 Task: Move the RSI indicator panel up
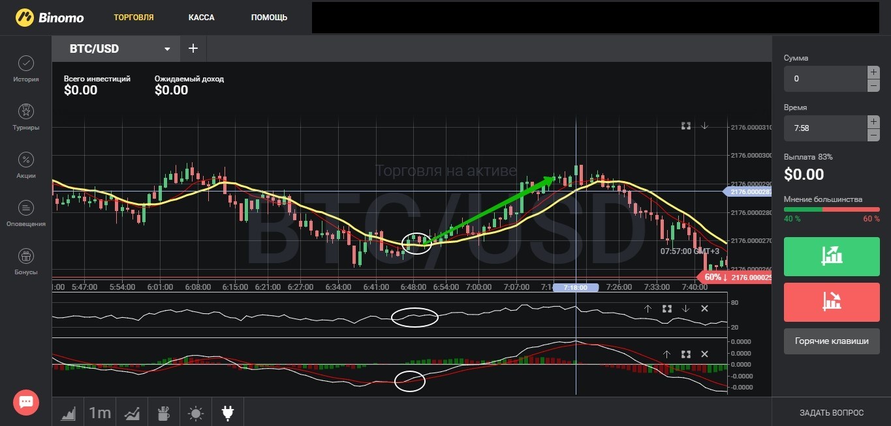coord(648,309)
